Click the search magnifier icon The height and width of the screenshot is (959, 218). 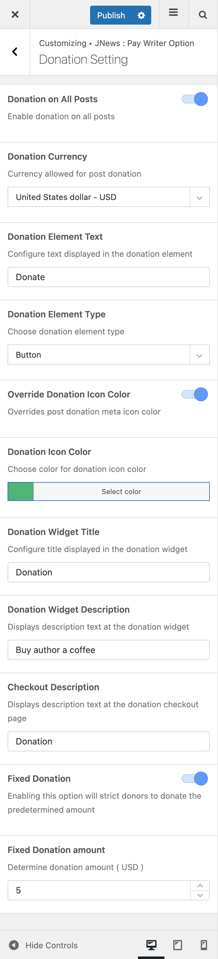203,15
